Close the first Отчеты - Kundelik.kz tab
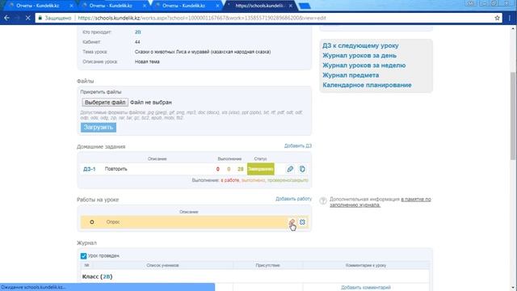 pyautogui.click(x=72, y=6)
